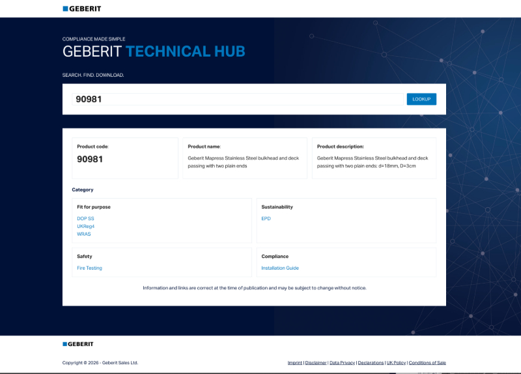Click the COMPLIANCE MADE SIMPLE tagline
Screen dimensions: 521x374
[94, 39]
